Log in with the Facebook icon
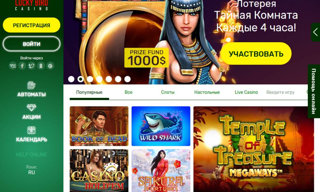The height and width of the screenshot is (192, 320). coord(22,66)
